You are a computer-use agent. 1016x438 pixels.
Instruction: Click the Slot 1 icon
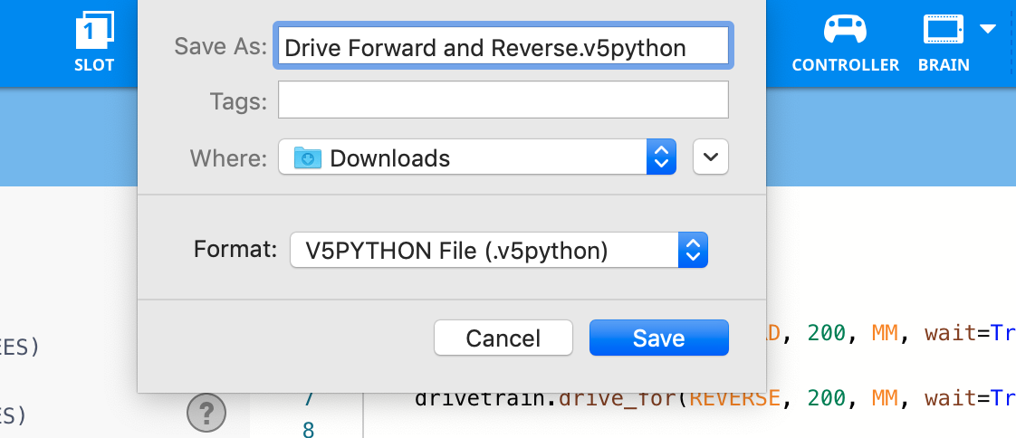[x=94, y=32]
